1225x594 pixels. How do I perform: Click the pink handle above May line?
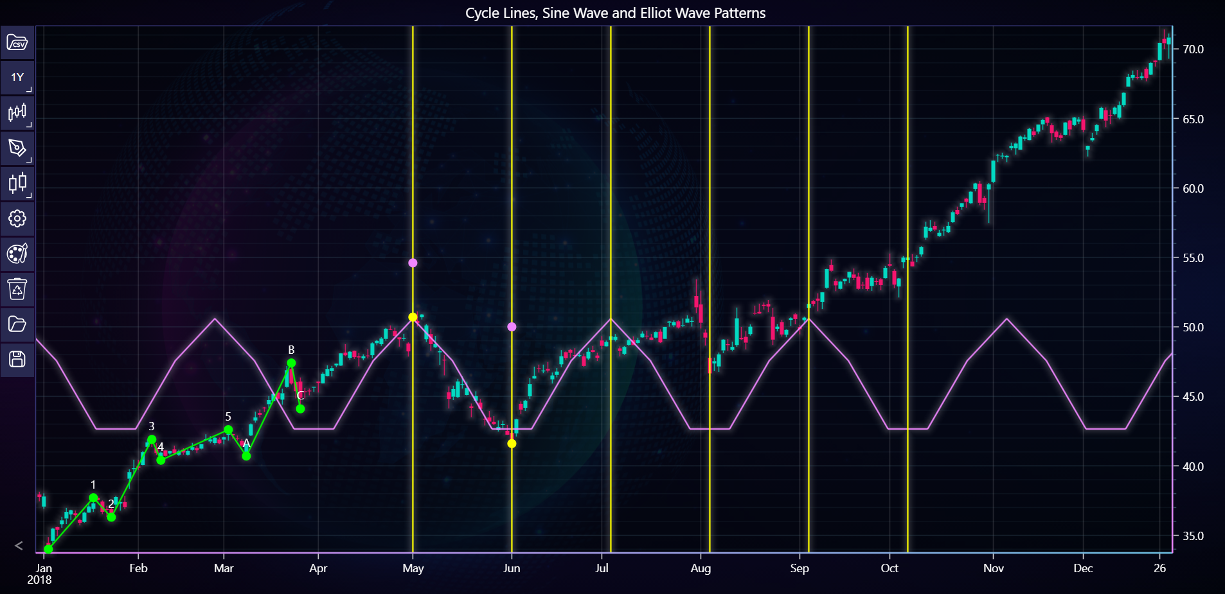(413, 263)
